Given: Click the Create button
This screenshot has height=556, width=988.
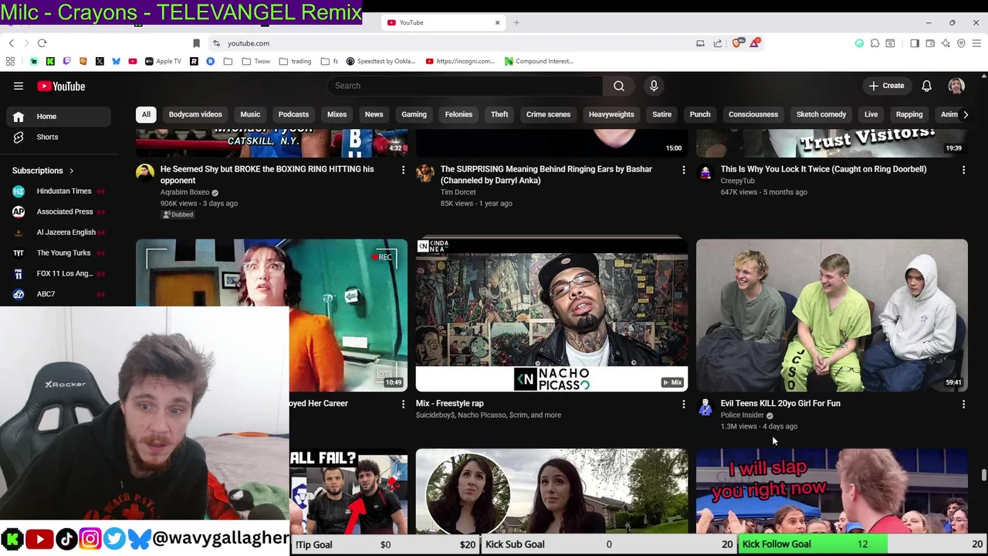Looking at the screenshot, I should coord(885,86).
